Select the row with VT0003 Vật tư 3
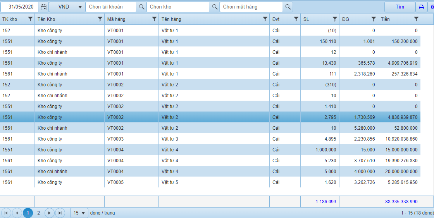 170,139
